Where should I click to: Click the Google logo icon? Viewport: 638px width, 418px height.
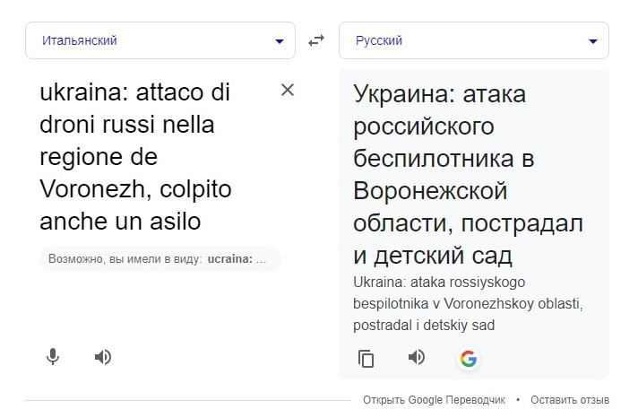[x=468, y=359]
